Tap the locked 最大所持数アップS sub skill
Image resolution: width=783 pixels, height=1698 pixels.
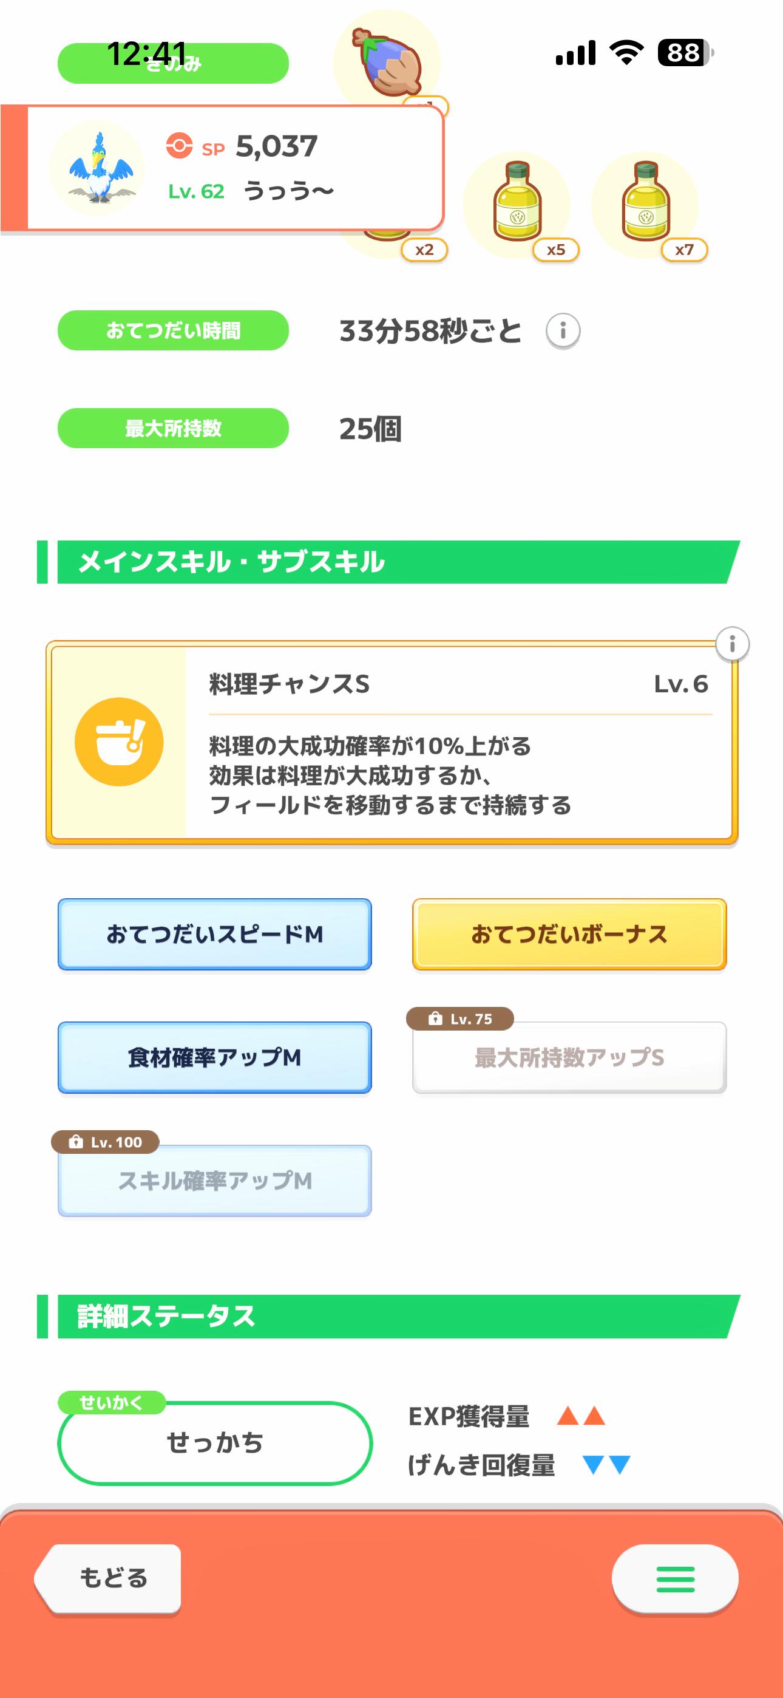point(569,1058)
